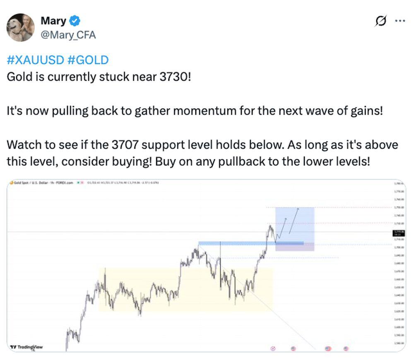The image size is (414, 360).
Task: Click the TradingView logo on the chart
Action: pos(26,347)
